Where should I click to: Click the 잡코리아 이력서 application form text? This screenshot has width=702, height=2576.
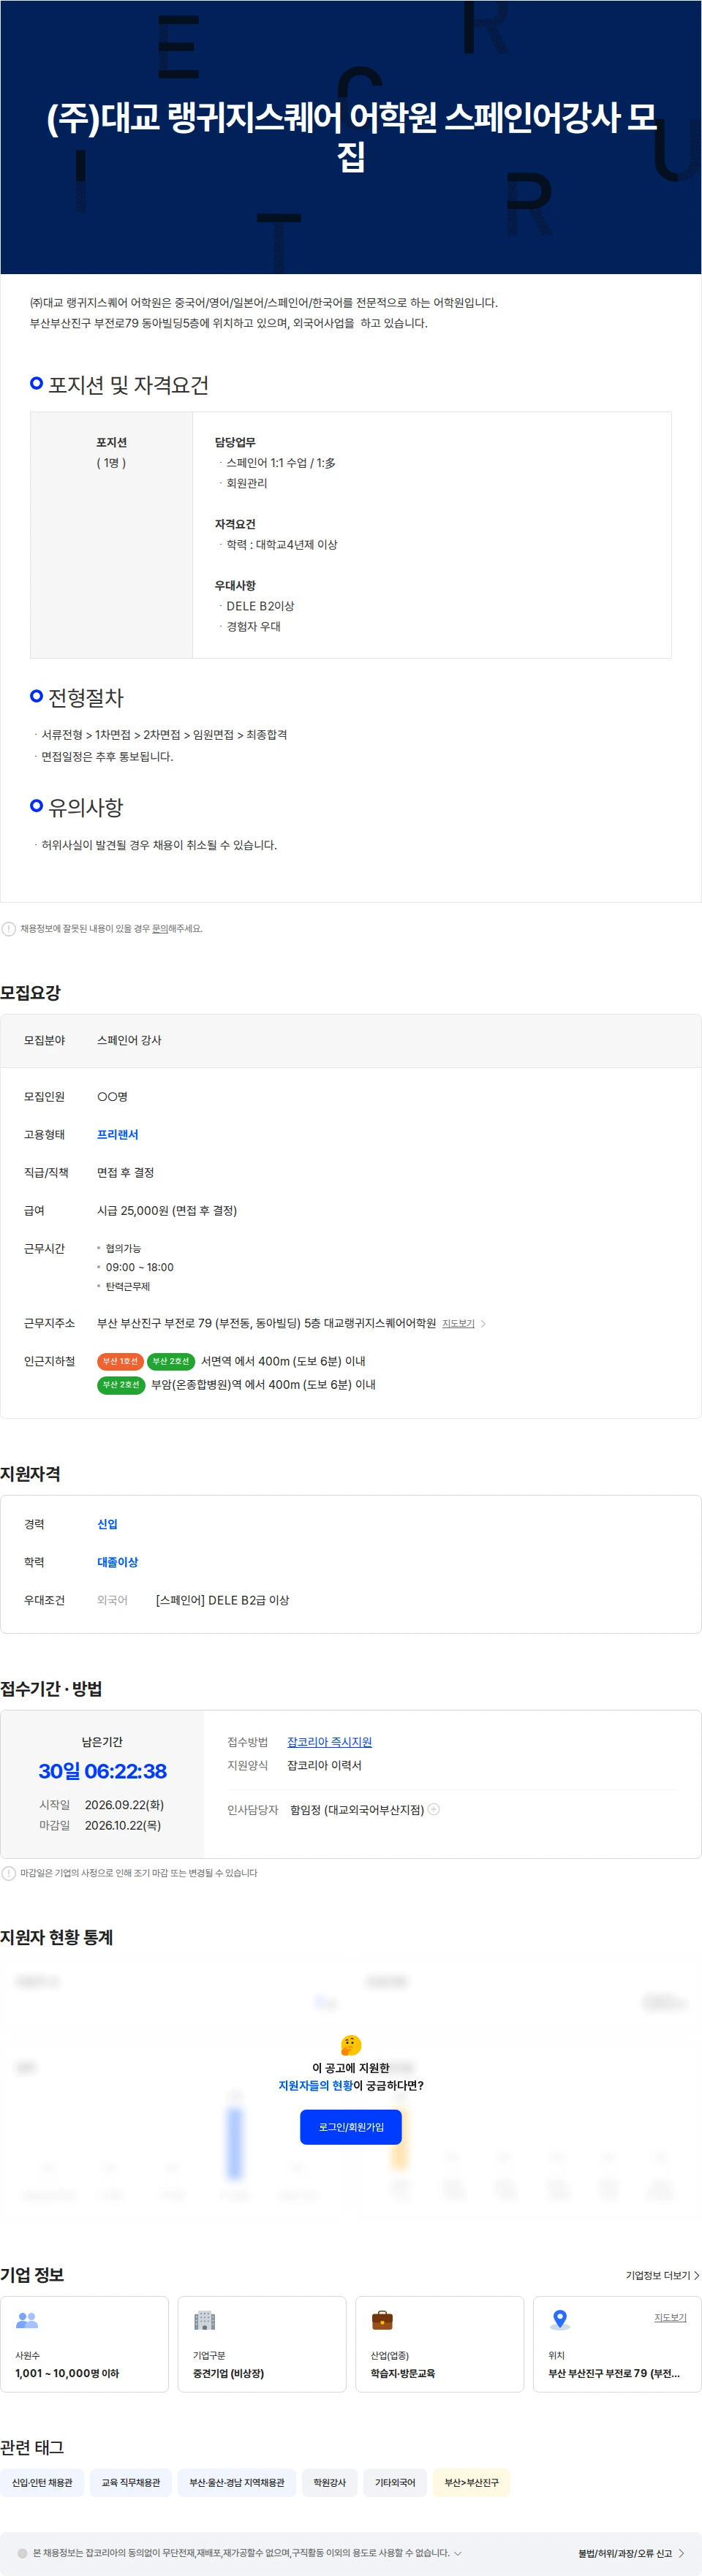point(324,1765)
